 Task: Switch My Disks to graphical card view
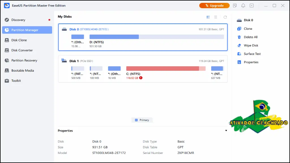(x=208, y=17)
